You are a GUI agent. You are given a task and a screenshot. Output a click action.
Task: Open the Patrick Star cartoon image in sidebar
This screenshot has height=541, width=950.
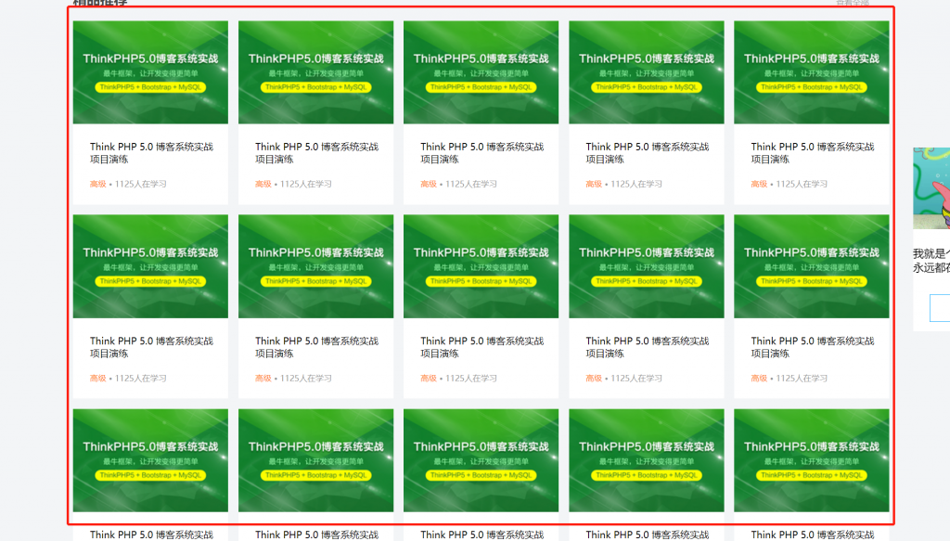931,187
